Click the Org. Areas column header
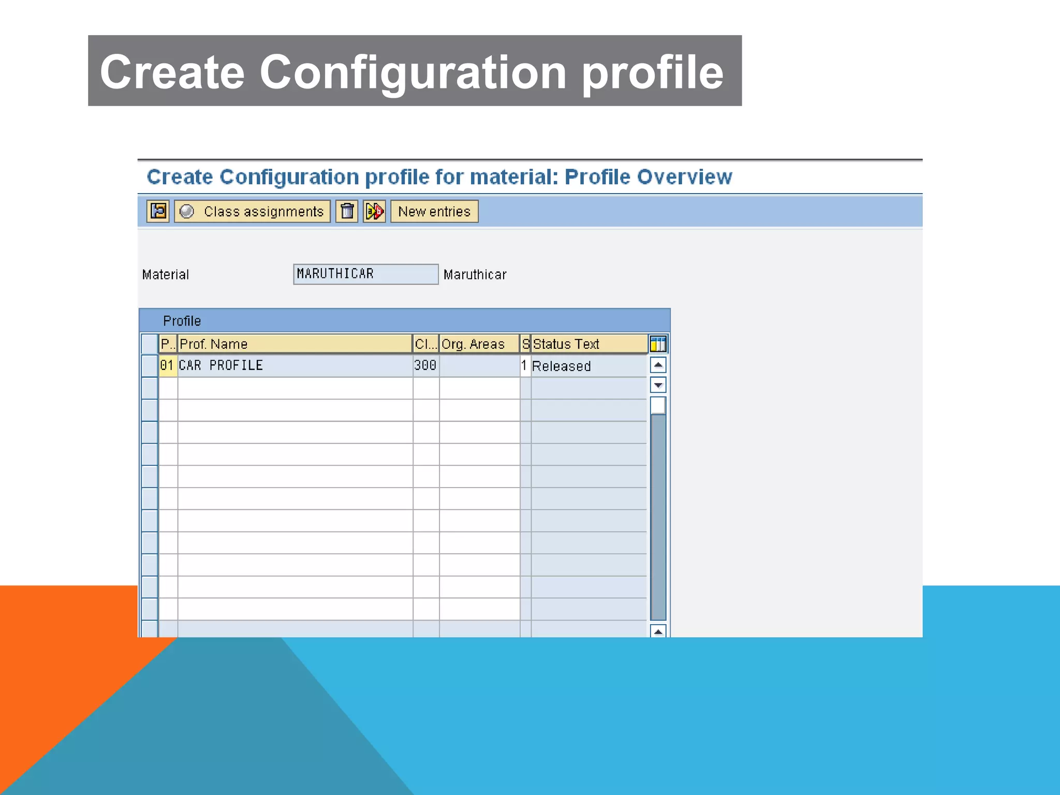 tap(479, 344)
